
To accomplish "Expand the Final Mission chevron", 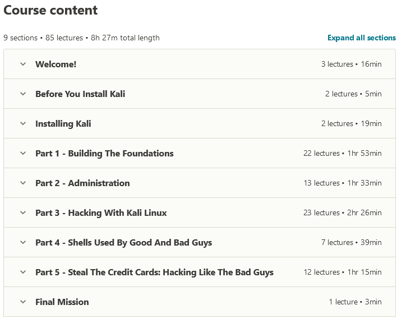I will (x=23, y=302).
